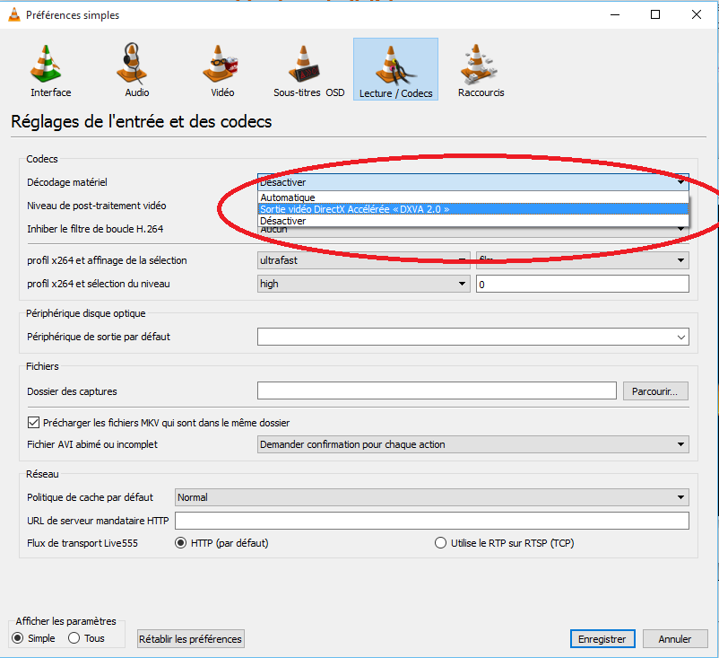
Task: Click Rétablir les préférences button
Action: 190,639
